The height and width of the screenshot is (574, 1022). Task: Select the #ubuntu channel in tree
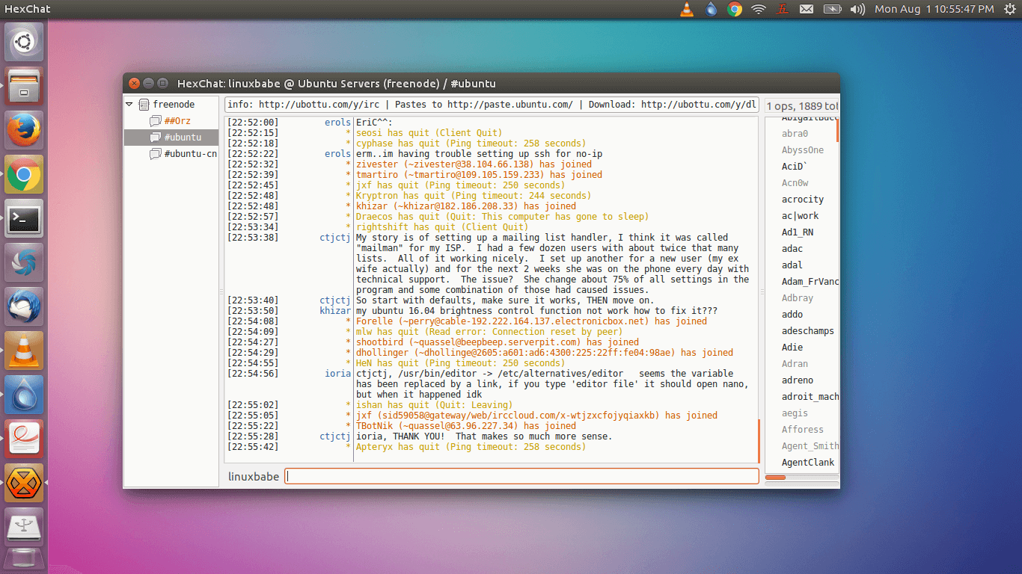click(183, 138)
